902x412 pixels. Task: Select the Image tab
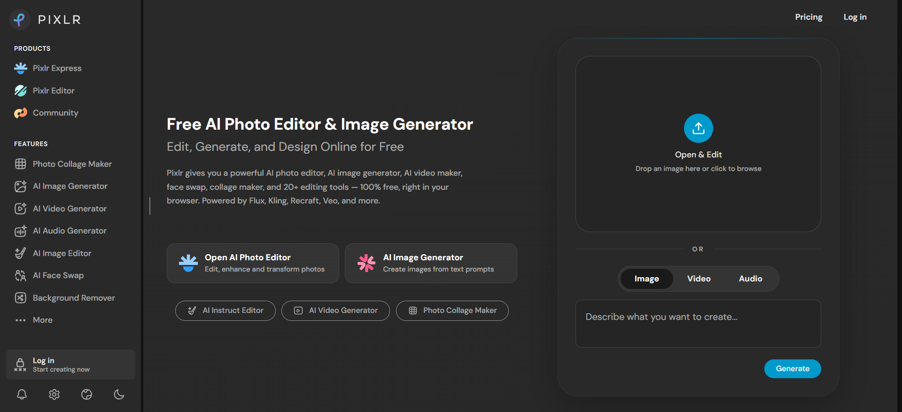coord(647,279)
